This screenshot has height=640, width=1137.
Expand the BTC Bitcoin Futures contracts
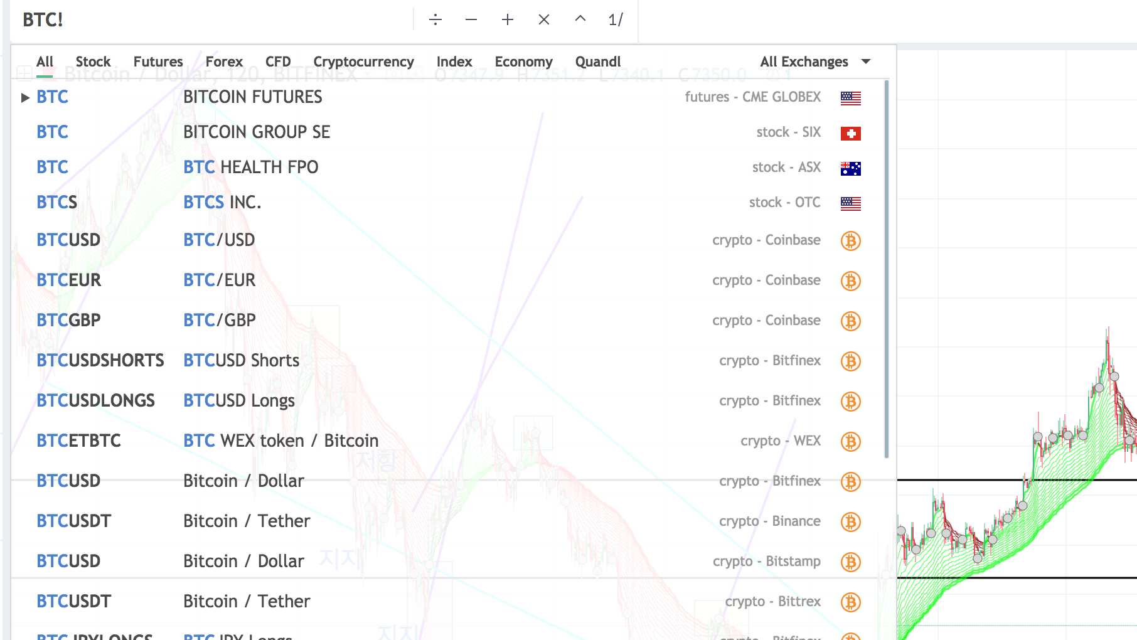point(25,97)
